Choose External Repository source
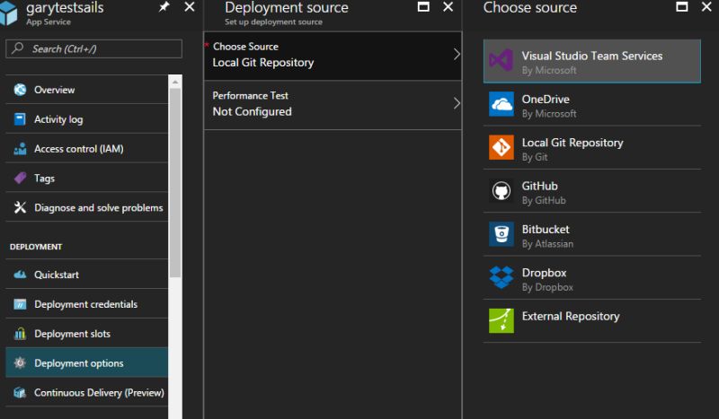The width and height of the screenshot is (719, 419). [x=592, y=321]
